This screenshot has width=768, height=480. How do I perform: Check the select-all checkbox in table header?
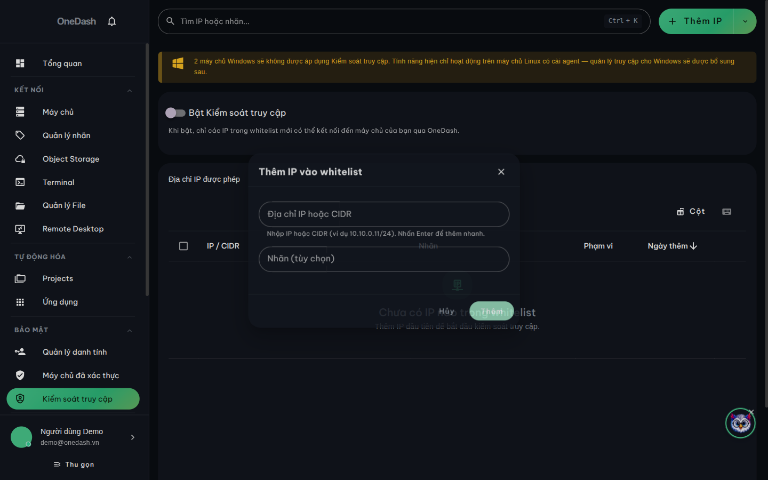[183, 246]
